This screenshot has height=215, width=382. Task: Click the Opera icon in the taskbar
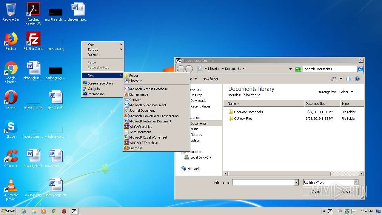(x=64, y=211)
